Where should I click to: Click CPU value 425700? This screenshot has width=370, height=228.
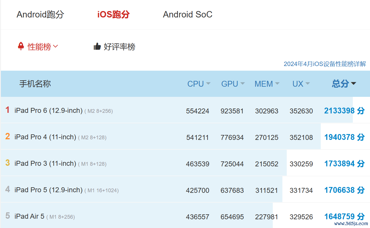click(198, 190)
